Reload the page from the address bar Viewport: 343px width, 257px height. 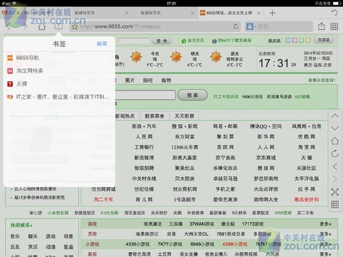(236, 26)
